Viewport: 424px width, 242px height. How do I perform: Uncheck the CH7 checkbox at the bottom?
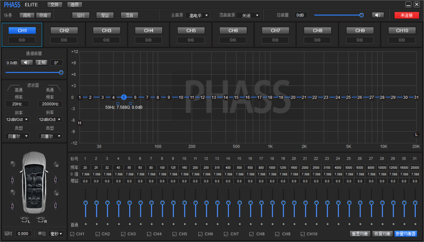click(226, 234)
